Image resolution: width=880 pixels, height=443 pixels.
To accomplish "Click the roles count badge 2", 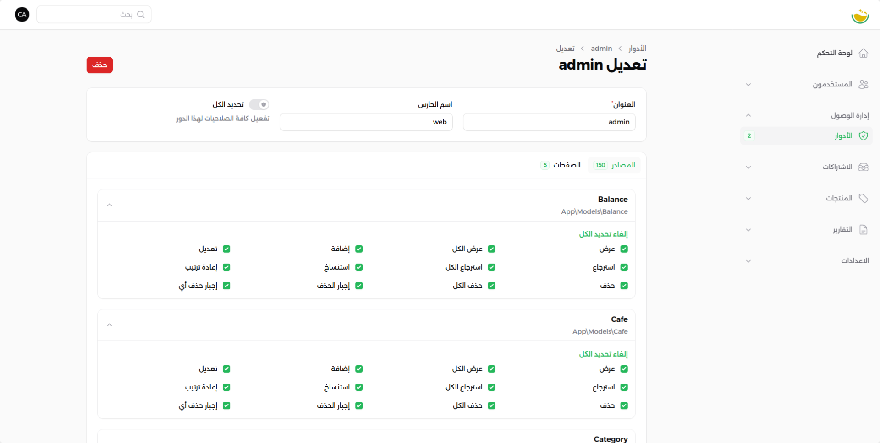I will click(749, 136).
